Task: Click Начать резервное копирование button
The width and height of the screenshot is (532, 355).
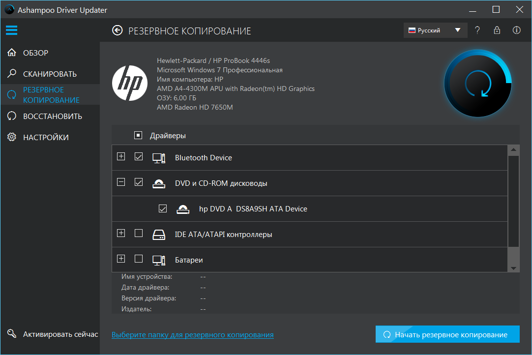Action: pyautogui.click(x=447, y=334)
